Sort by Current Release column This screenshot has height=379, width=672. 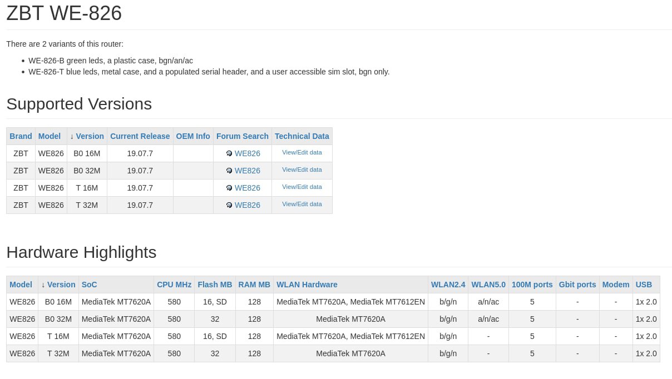click(x=140, y=136)
